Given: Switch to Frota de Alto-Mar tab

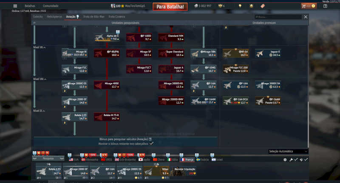Looking at the screenshot, I should 93,17.
